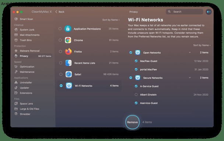
Task: Click the Remove button
Action: [132, 122]
